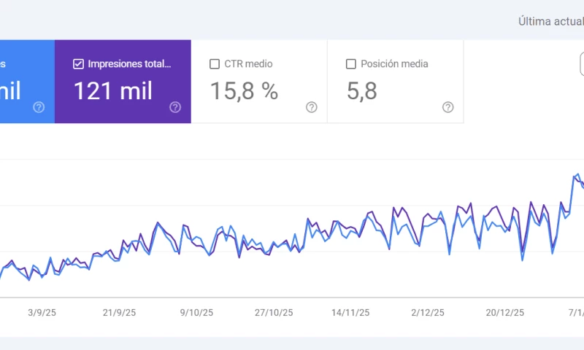Viewport: 584px width, 350px height.
Task: Click the Última actualización text
Action: coord(551,21)
